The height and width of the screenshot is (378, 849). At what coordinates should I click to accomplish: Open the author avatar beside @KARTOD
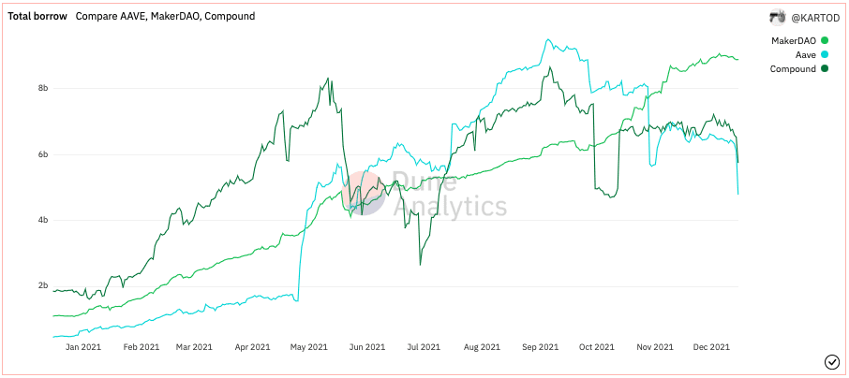click(x=775, y=17)
